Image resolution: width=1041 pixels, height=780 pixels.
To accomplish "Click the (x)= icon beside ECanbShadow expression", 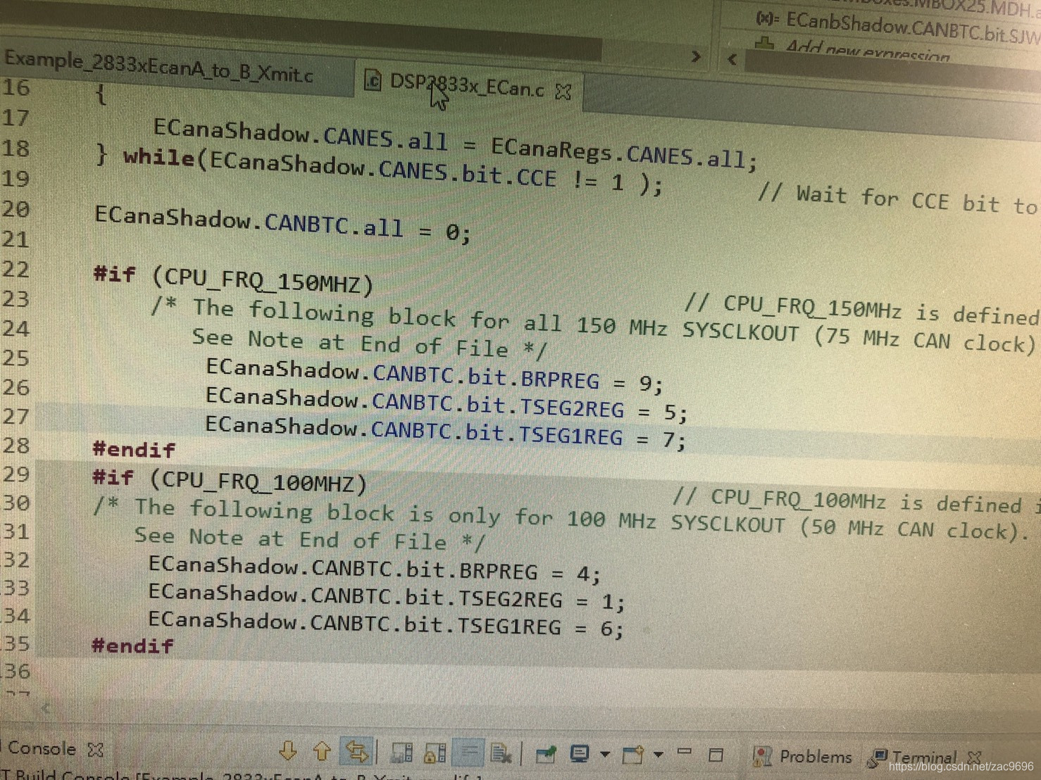I will tap(766, 18).
